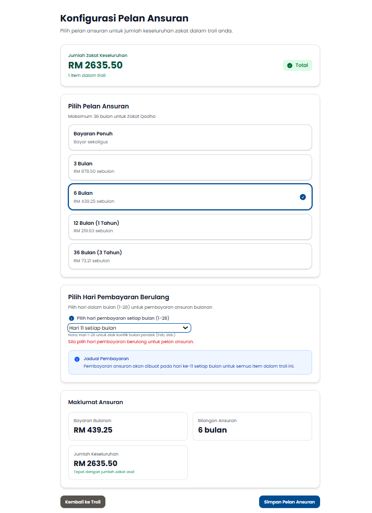Screen dimensions: 372x513
Task: Click the blue checkmark on 6 Bulan plan
Action: 303,197
